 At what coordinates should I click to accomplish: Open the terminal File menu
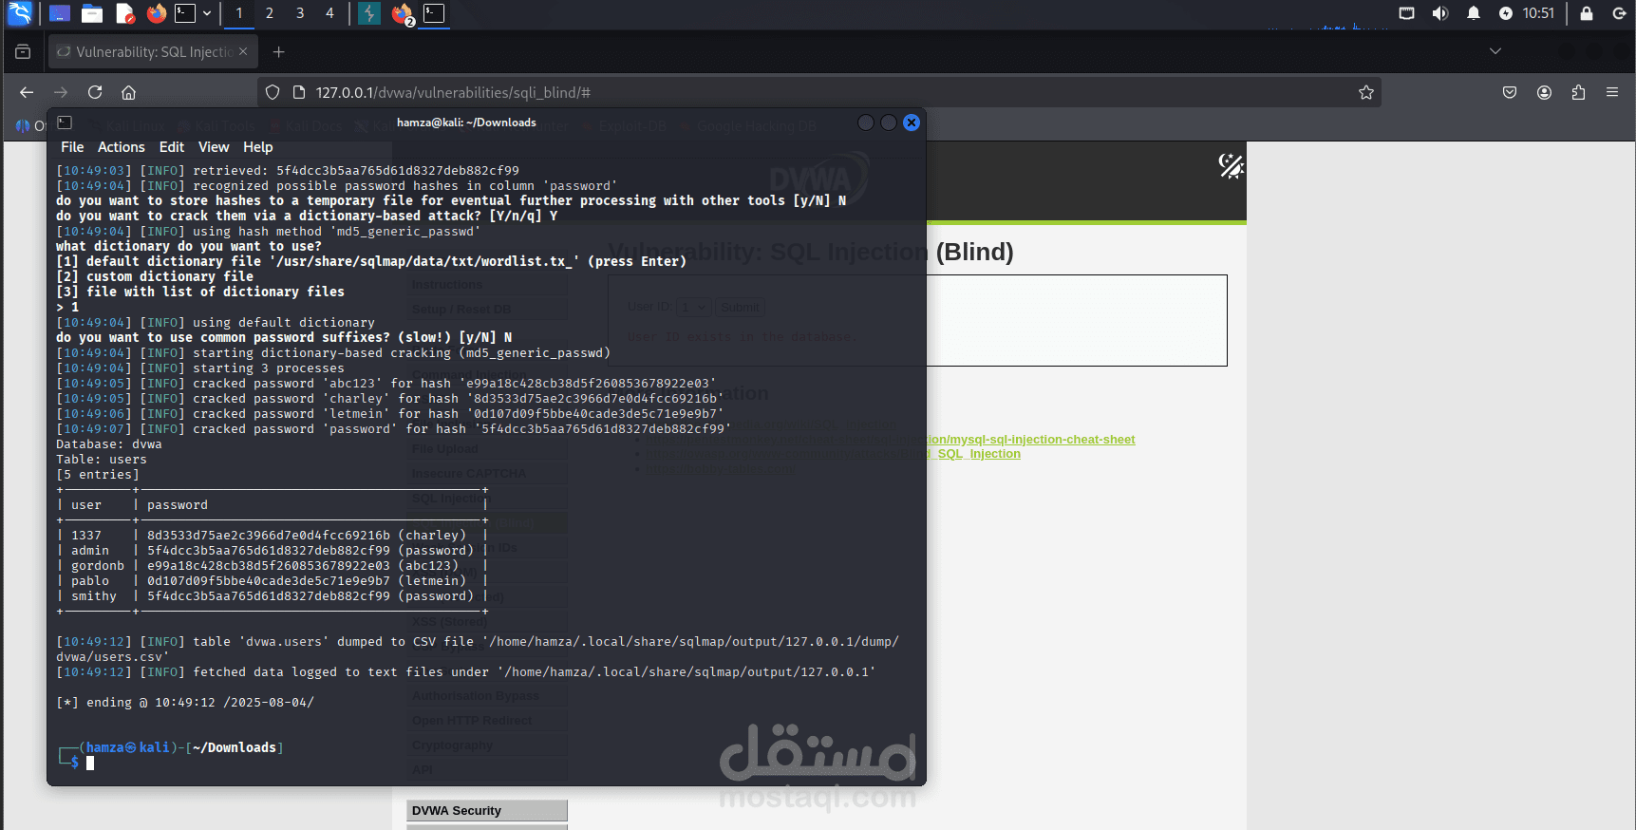point(72,147)
